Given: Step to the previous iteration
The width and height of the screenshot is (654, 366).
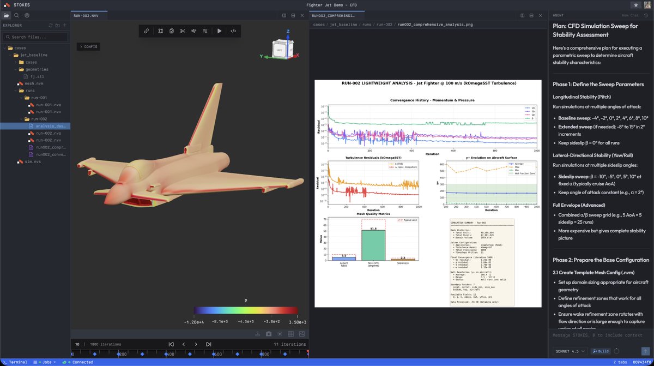Looking at the screenshot, I should (184, 344).
